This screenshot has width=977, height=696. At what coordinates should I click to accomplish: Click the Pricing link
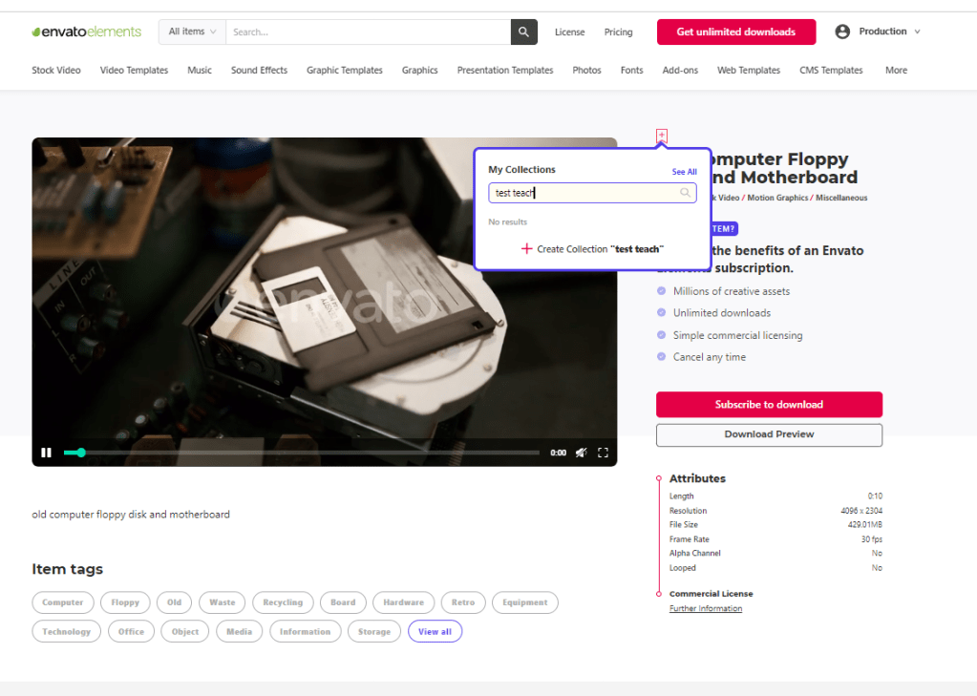(618, 32)
